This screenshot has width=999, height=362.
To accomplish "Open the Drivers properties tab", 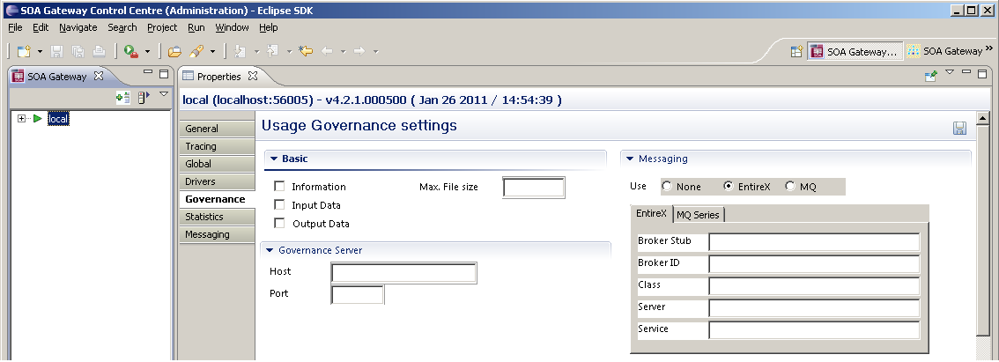I will tap(217, 181).
